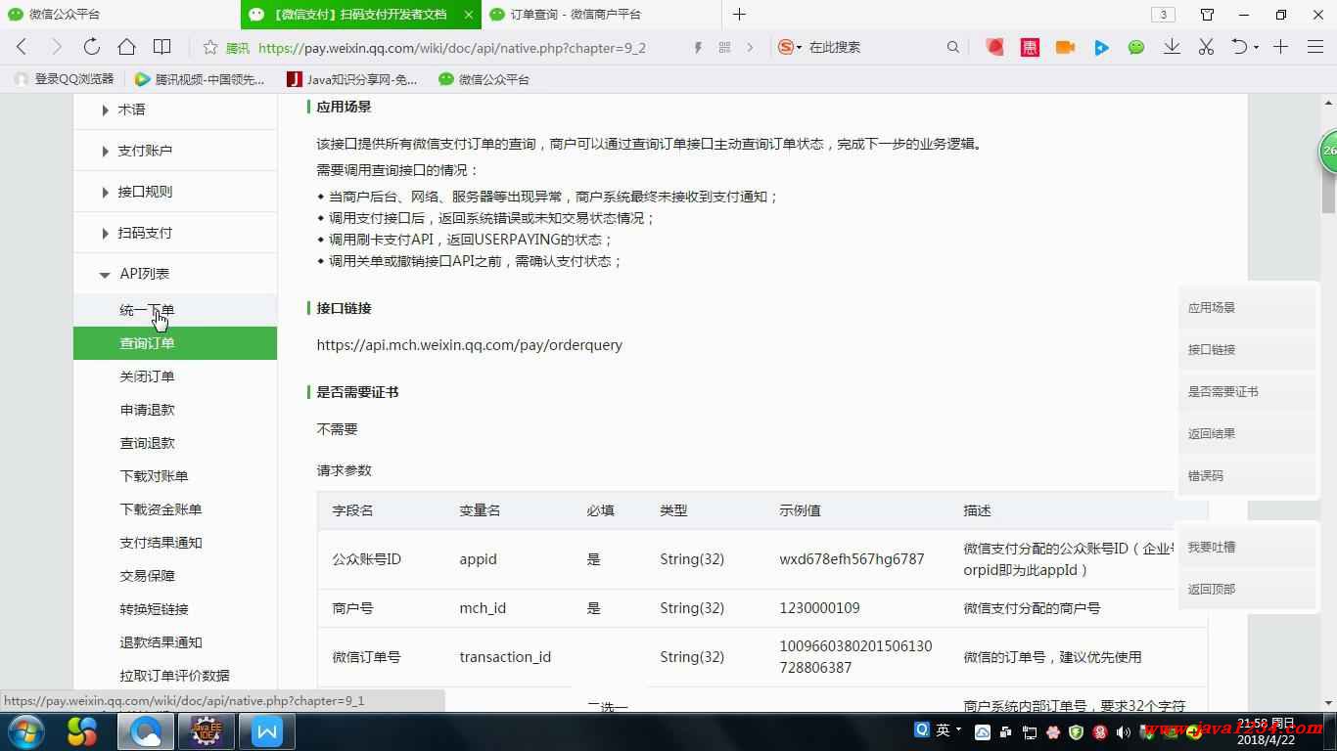Open the blue play-button video extension
1337x751 pixels.
(1101, 47)
